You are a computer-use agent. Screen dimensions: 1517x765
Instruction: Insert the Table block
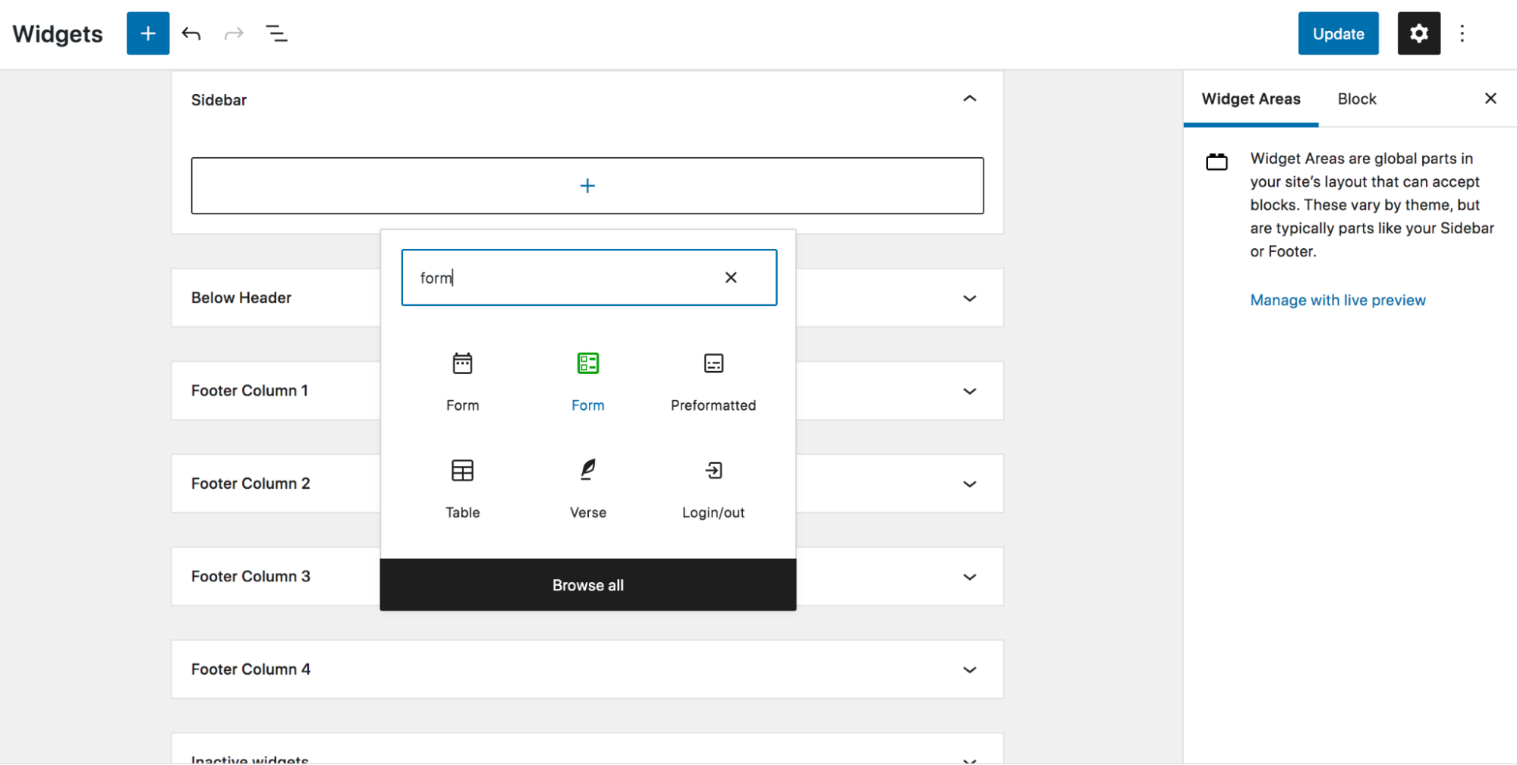point(462,490)
